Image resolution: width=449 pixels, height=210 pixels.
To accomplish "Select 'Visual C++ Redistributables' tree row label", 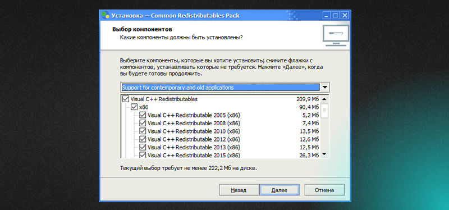I will tap(164, 99).
